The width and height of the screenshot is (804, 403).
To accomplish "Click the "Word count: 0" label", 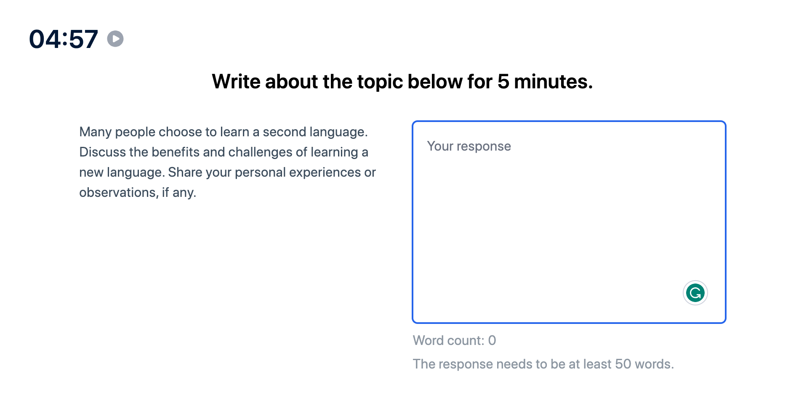I will 454,340.
